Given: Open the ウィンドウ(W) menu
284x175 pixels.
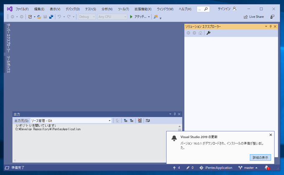Looking at the screenshot, I should (165, 9).
